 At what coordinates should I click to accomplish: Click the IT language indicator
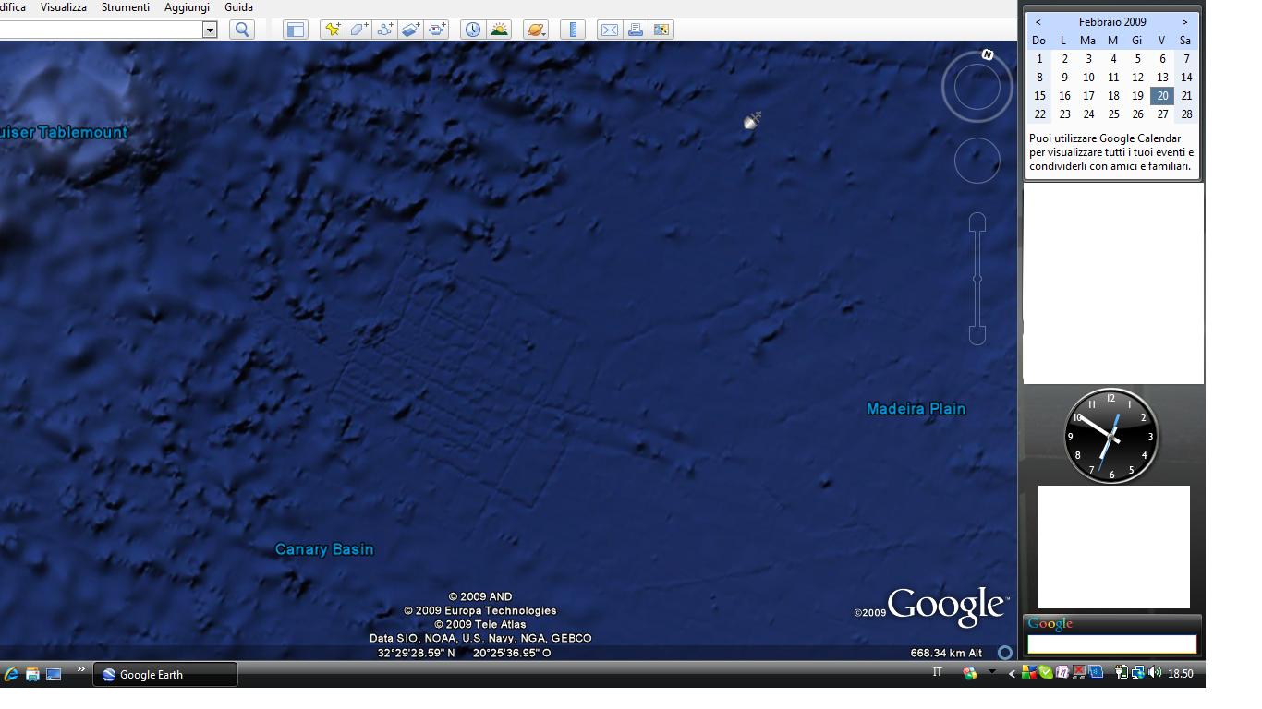coord(937,672)
